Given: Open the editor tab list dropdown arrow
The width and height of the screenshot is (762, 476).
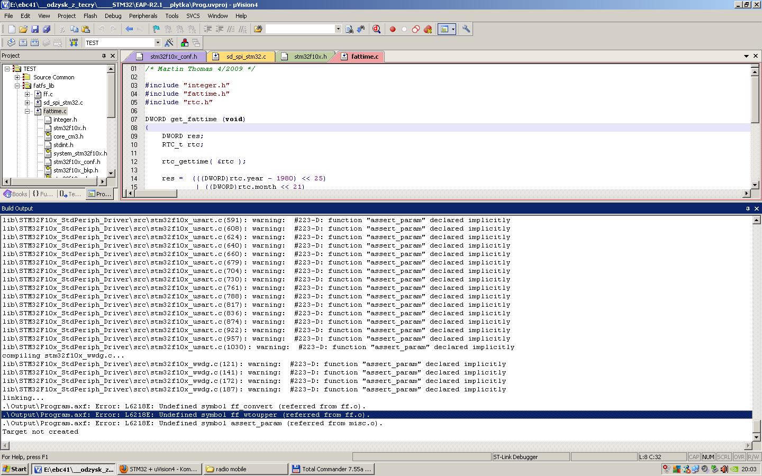Looking at the screenshot, I should click(x=746, y=56).
